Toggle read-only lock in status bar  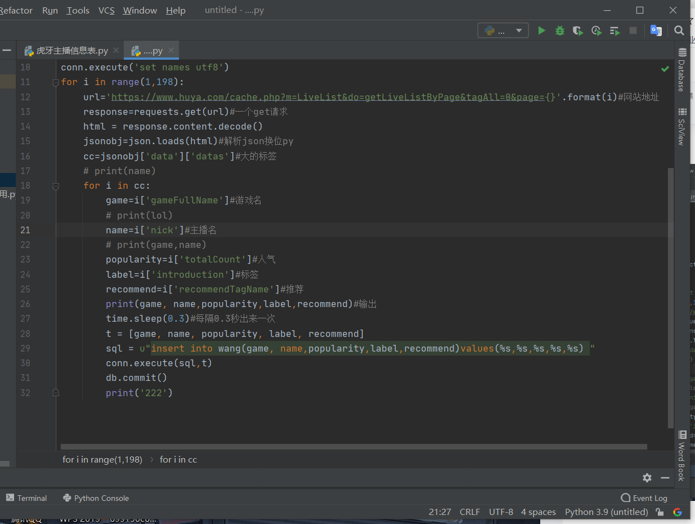(x=660, y=512)
